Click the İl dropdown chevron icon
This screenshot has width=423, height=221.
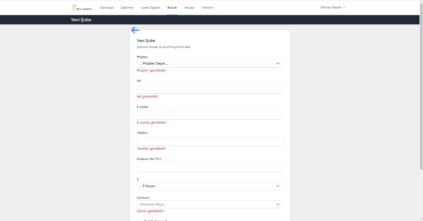pyautogui.click(x=278, y=186)
